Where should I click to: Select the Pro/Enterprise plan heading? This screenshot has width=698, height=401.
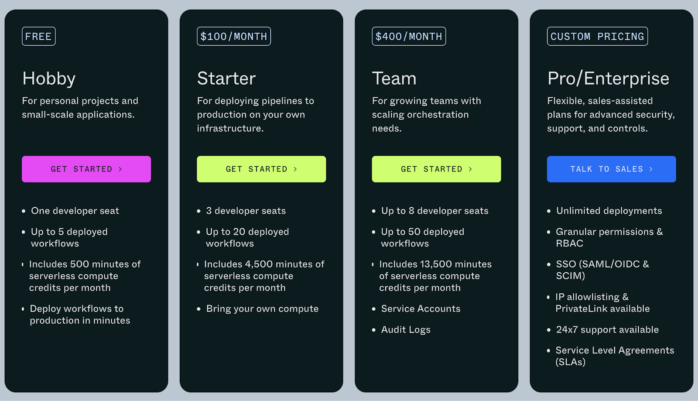(608, 79)
